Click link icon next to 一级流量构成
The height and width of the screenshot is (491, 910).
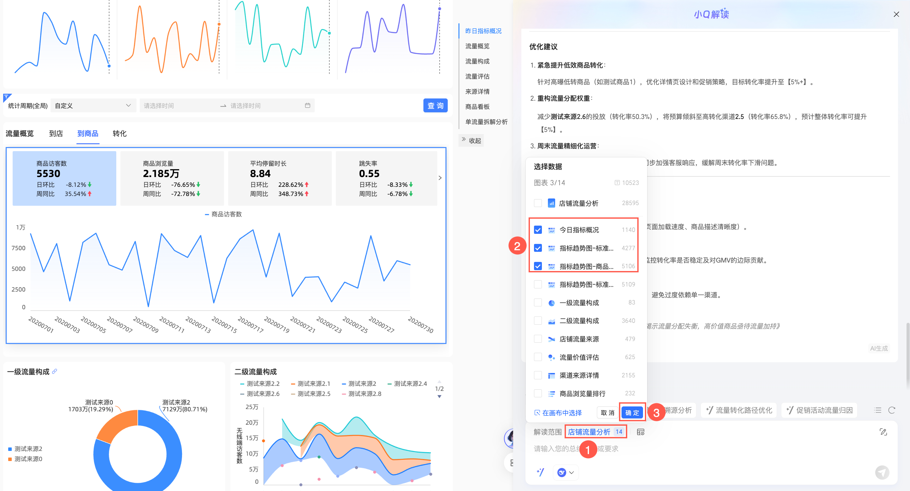coord(54,371)
